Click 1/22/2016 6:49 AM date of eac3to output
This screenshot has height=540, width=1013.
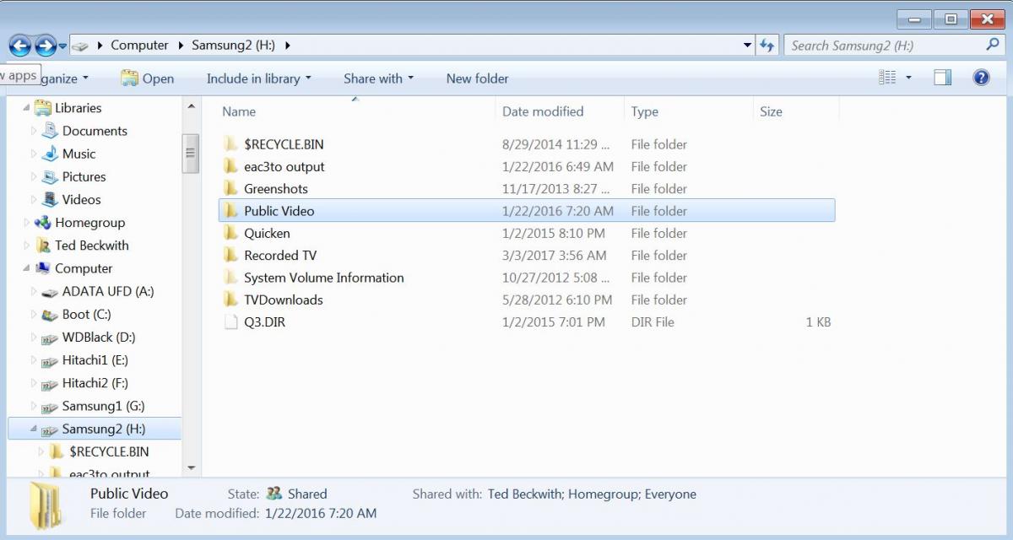(557, 166)
